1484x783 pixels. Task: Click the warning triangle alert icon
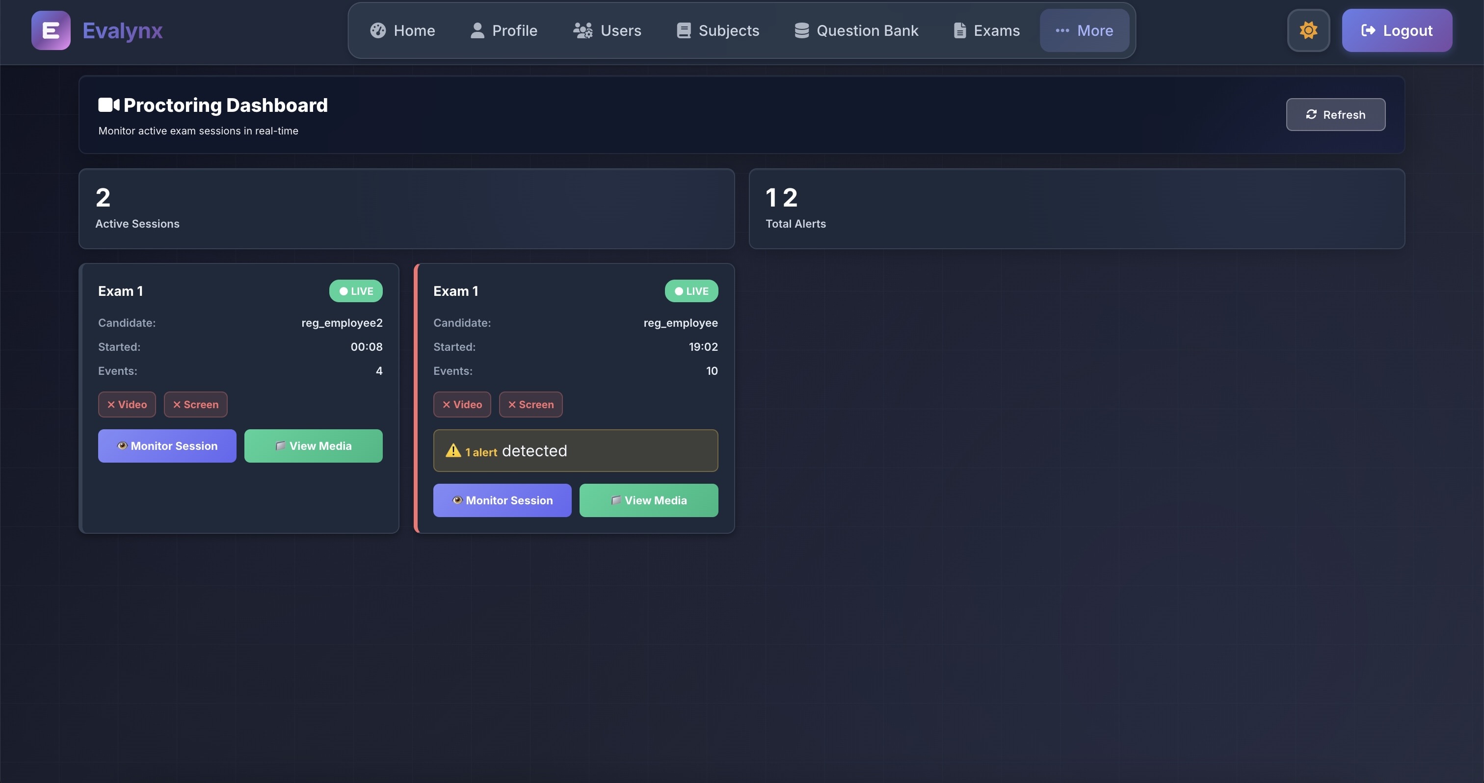(453, 450)
